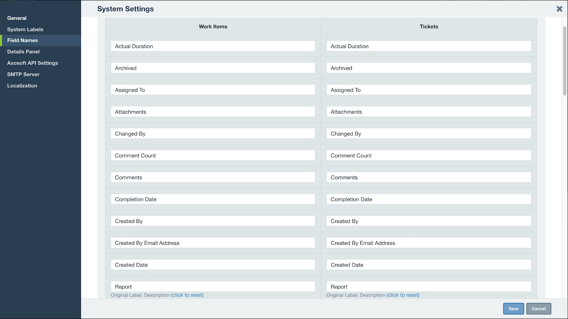Select Field Names in sidebar
568x319 pixels.
(x=22, y=40)
